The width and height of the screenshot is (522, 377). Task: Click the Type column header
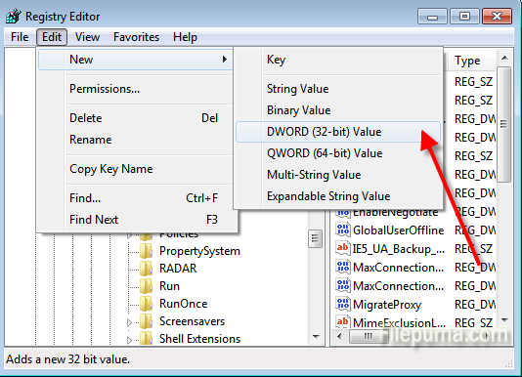tap(471, 61)
